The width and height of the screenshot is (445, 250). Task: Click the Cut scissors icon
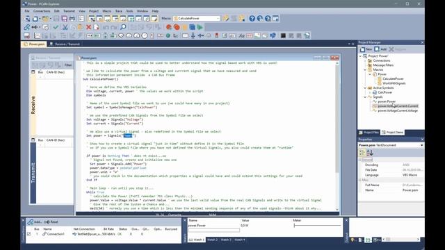click(x=65, y=27)
